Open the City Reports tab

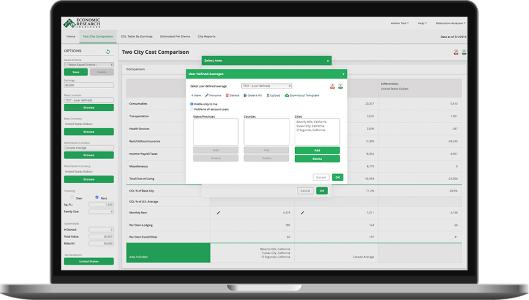(x=206, y=37)
